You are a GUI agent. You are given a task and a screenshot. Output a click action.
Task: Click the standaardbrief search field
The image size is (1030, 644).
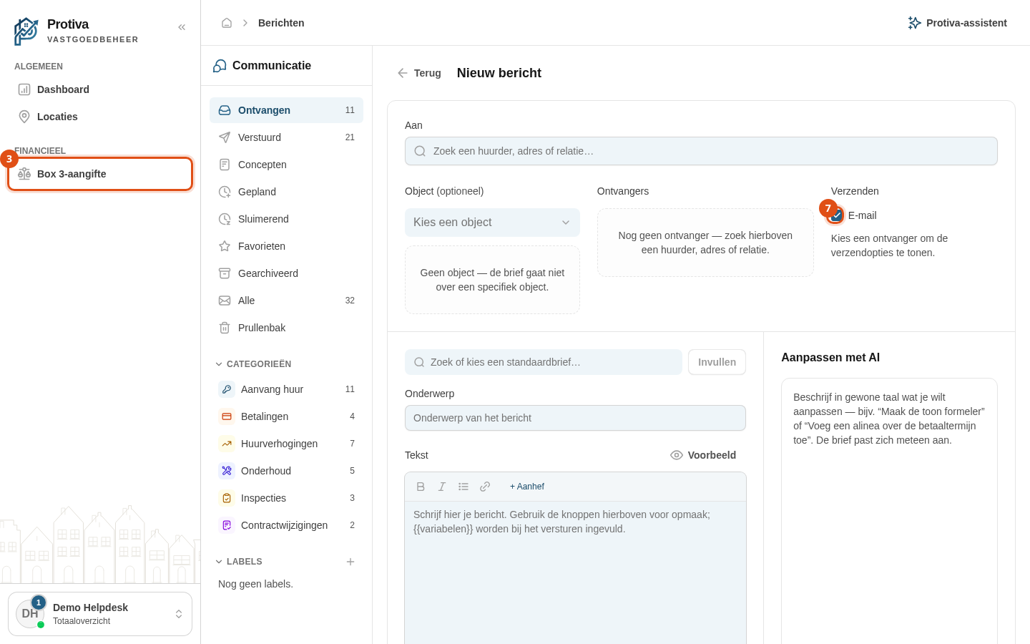coord(544,362)
